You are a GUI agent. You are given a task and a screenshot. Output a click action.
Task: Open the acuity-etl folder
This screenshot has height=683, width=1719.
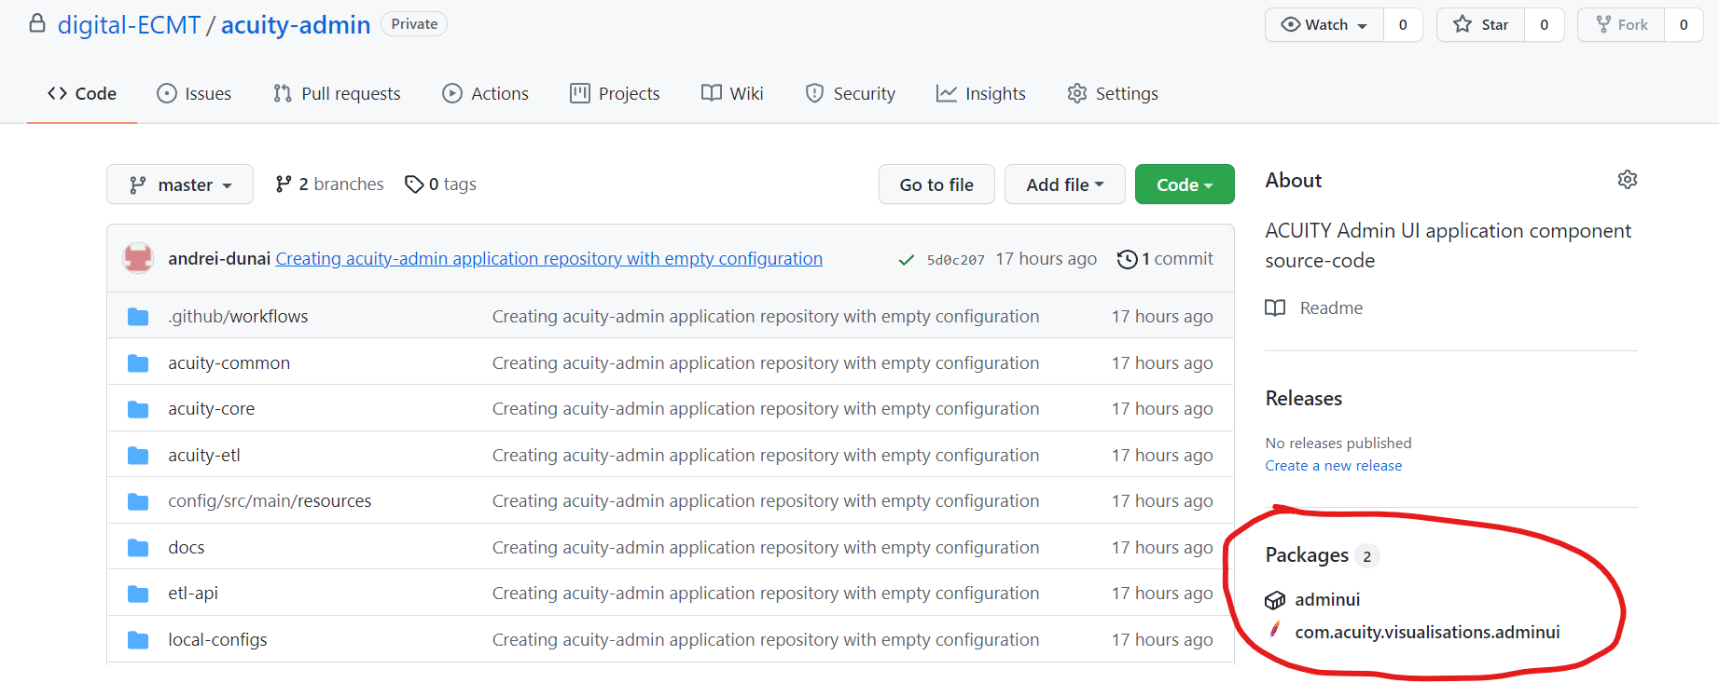(204, 456)
